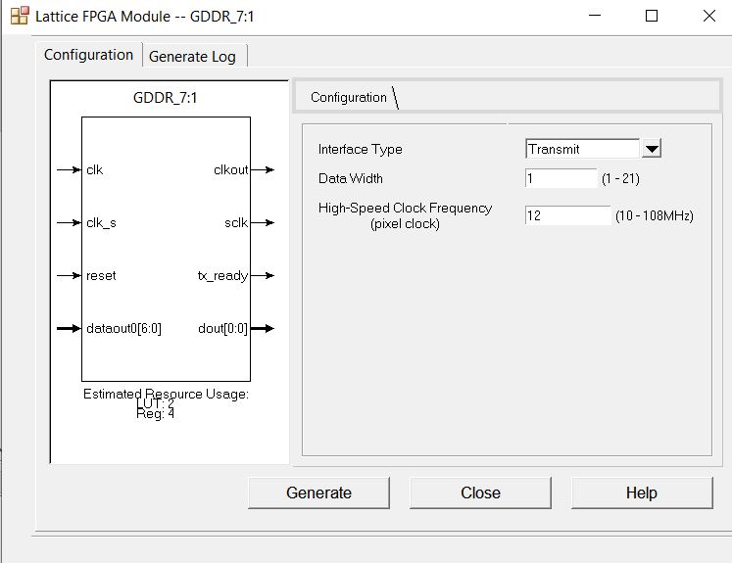Click the Lattice FPGA Module title bar icon

point(20,16)
